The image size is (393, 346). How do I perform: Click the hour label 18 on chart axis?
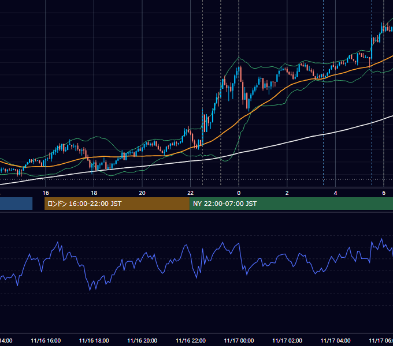94,193
